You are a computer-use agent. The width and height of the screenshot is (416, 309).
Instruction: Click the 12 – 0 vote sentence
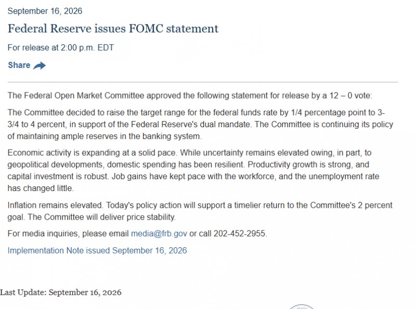tap(190, 96)
